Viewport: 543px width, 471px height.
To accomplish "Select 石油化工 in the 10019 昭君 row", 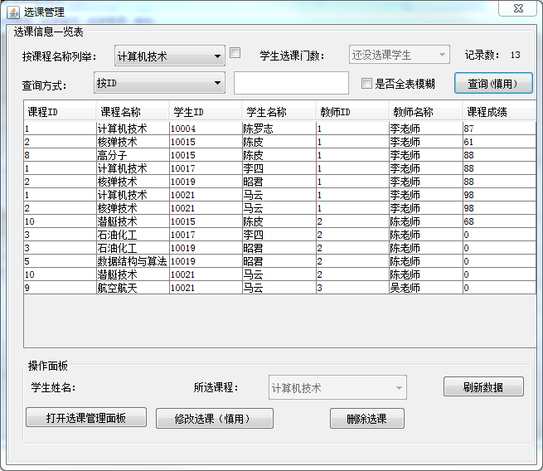I will (133, 248).
